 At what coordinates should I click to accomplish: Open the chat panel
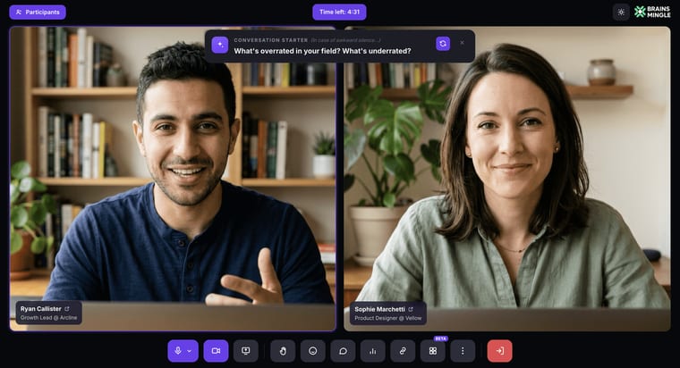(343, 351)
